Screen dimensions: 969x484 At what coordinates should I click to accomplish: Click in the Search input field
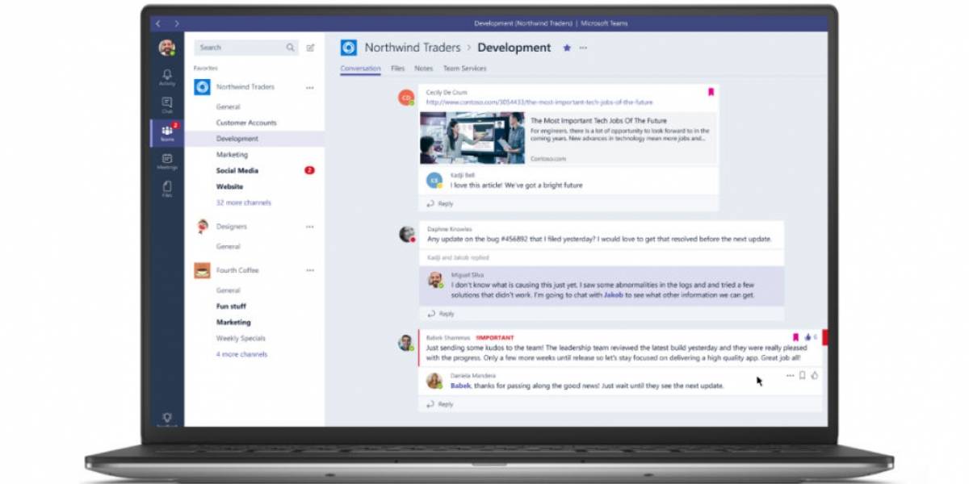click(x=246, y=48)
